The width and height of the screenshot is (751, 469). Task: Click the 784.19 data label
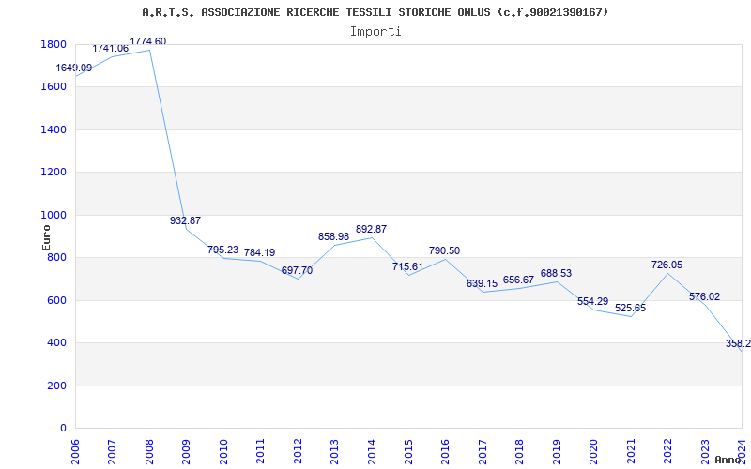tap(260, 252)
